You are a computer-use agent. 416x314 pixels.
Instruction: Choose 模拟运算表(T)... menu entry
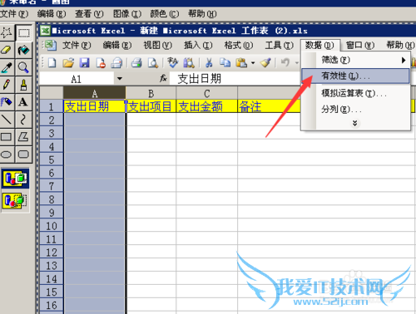355,93
